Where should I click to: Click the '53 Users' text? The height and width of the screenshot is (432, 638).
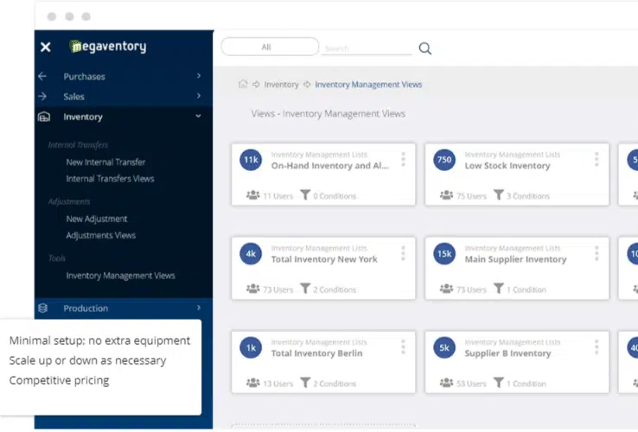pos(471,384)
